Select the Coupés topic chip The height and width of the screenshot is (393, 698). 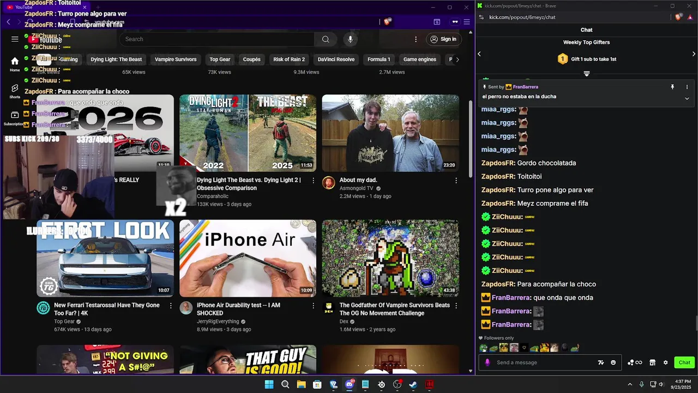point(252,59)
